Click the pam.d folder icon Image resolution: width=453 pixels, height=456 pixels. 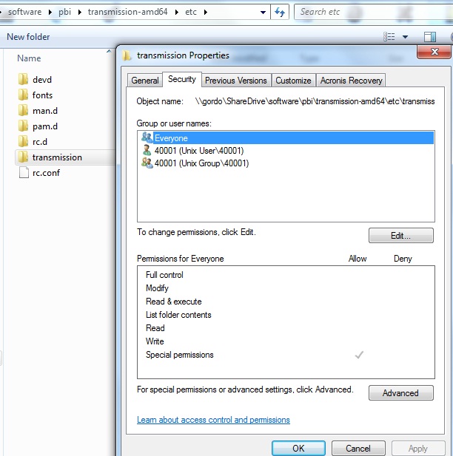[x=23, y=126]
